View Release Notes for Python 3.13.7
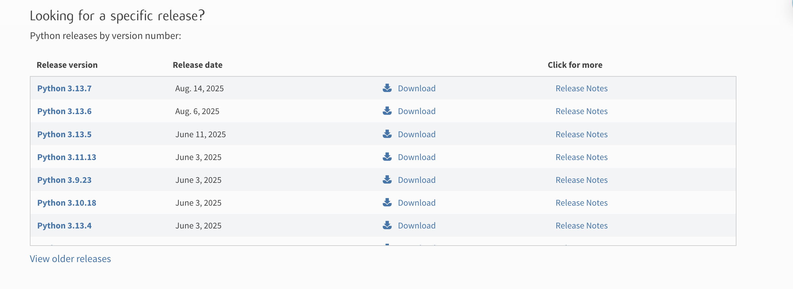This screenshot has height=289, width=793. tap(581, 88)
